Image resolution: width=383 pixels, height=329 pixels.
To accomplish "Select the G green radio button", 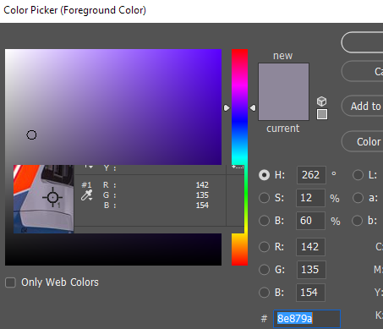I will [264, 270].
